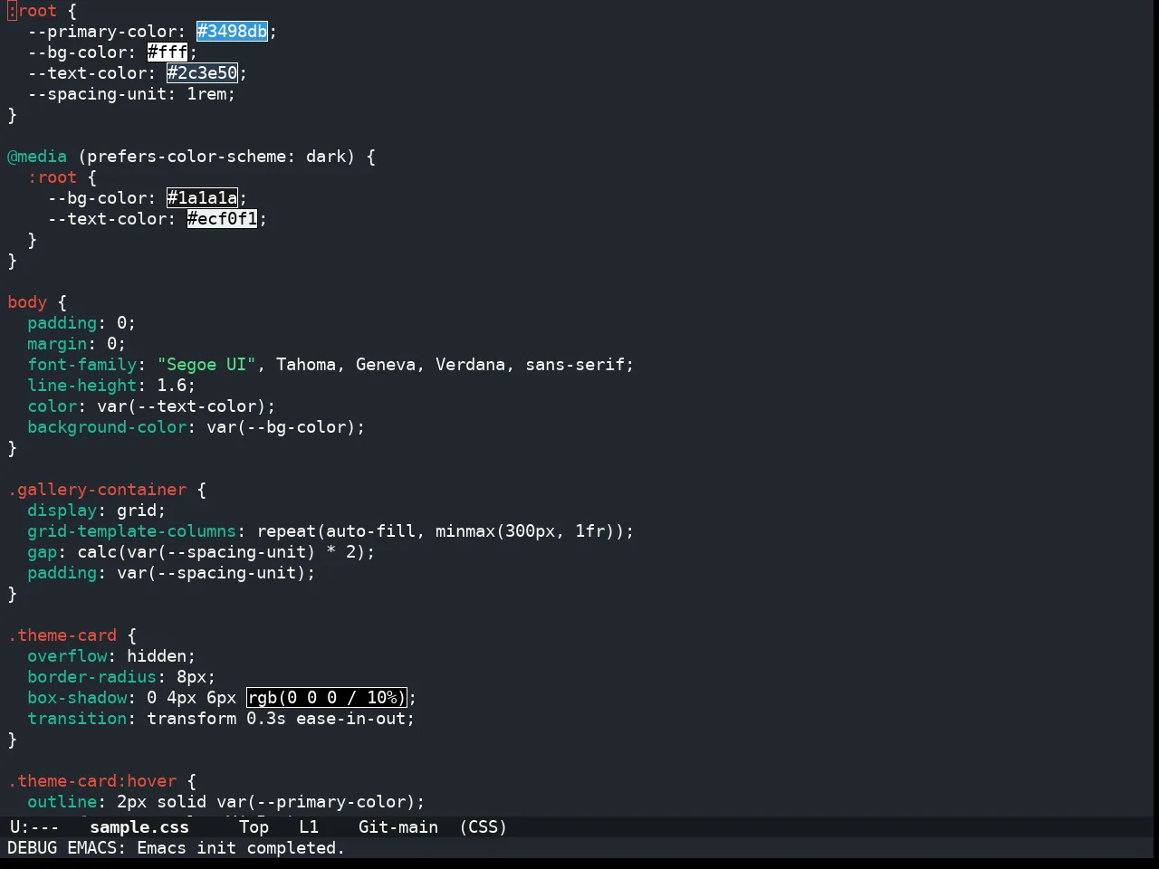Click the nested ':root' inside media query

(x=53, y=177)
